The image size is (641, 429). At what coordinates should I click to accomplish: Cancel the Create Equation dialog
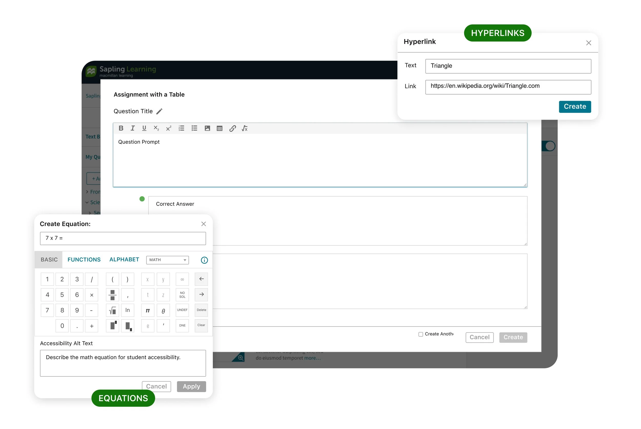156,387
